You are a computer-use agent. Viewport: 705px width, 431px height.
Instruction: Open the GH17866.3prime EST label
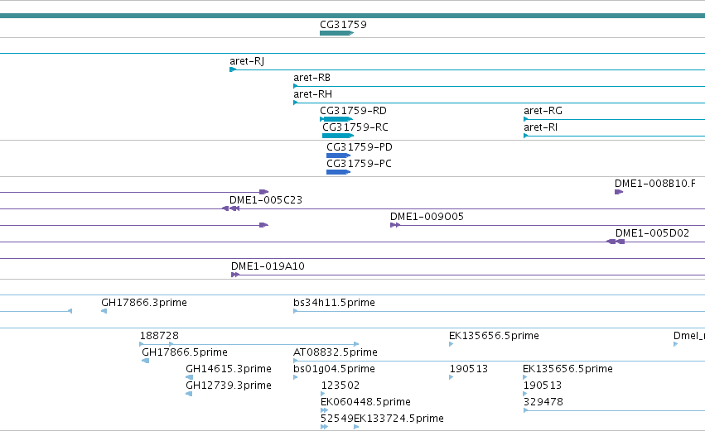click(144, 303)
